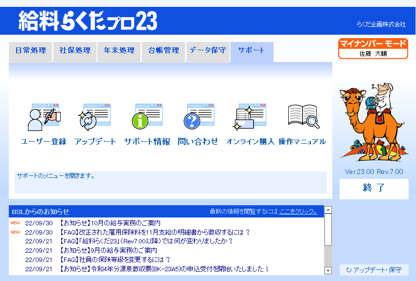Image resolution: width=416 pixels, height=281 pixels.
Task: Switch to the 社保処理 tab
Action: click(75, 52)
